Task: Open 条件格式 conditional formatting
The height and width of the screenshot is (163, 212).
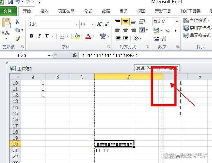Action: click(x=197, y=20)
